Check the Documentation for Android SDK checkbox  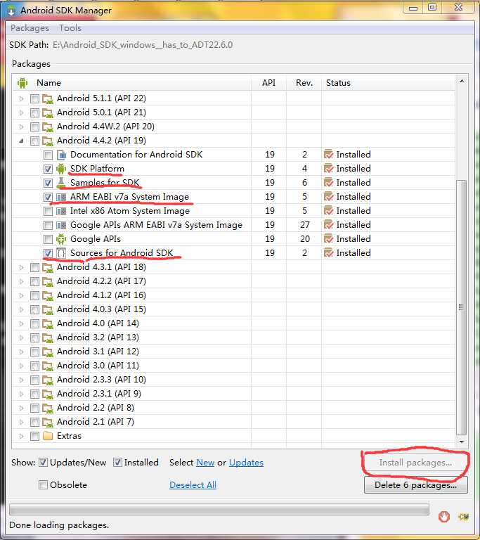(x=48, y=155)
